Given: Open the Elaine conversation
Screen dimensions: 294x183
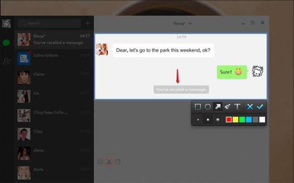Looking at the screenshot, I should coord(54,77).
